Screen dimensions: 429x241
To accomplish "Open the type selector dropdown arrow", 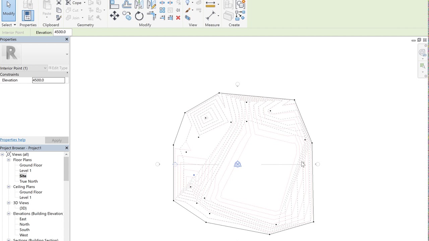I will tap(67, 54).
